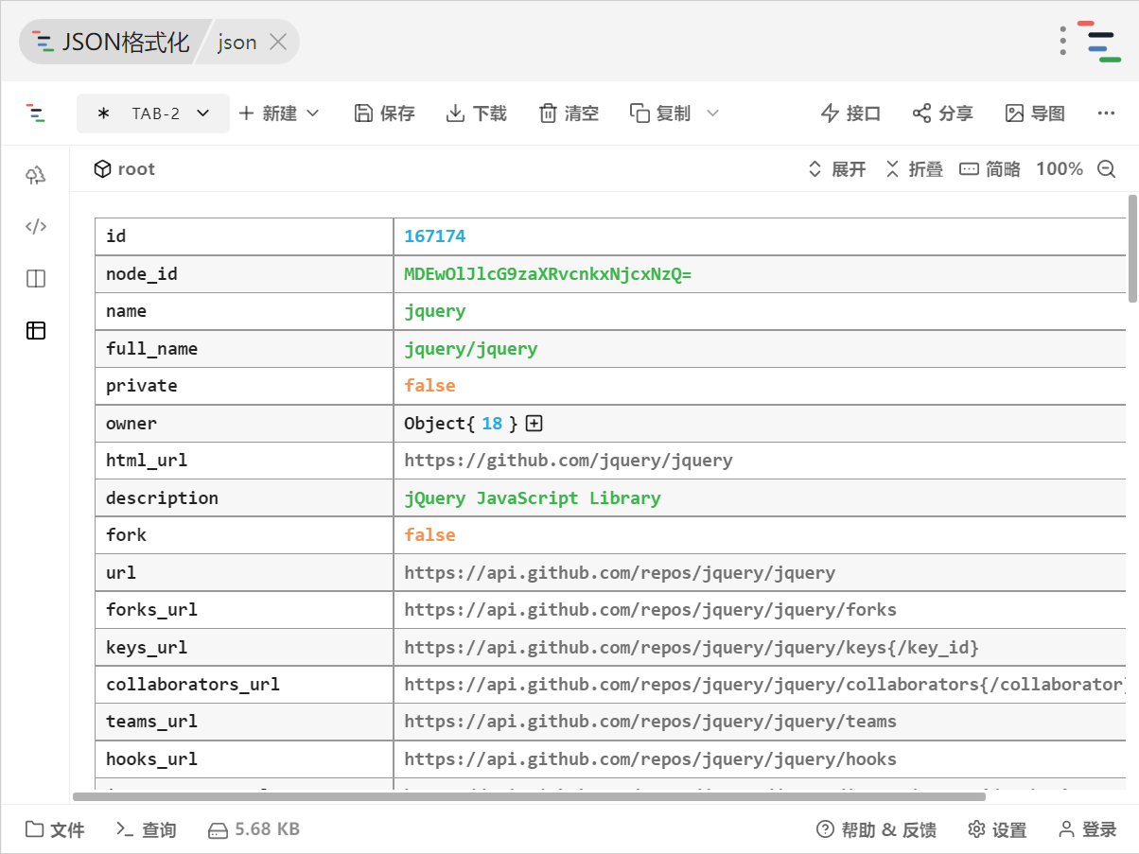Click the horizontal scrollbar thumb

tap(529, 796)
